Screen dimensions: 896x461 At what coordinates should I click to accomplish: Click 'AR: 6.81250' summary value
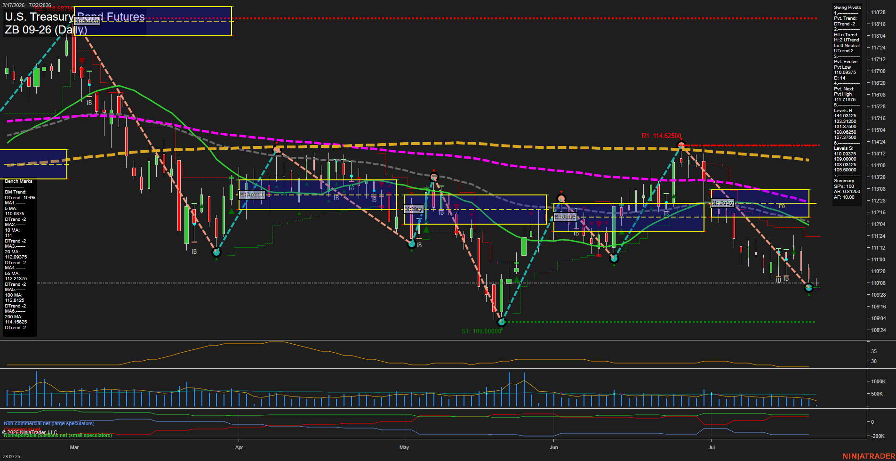[847, 192]
